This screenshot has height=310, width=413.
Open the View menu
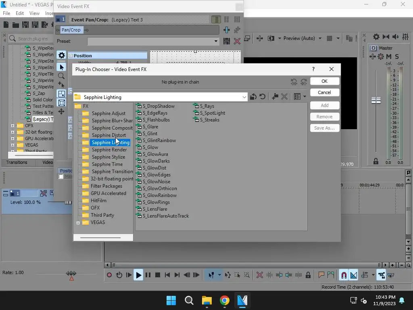point(34,13)
